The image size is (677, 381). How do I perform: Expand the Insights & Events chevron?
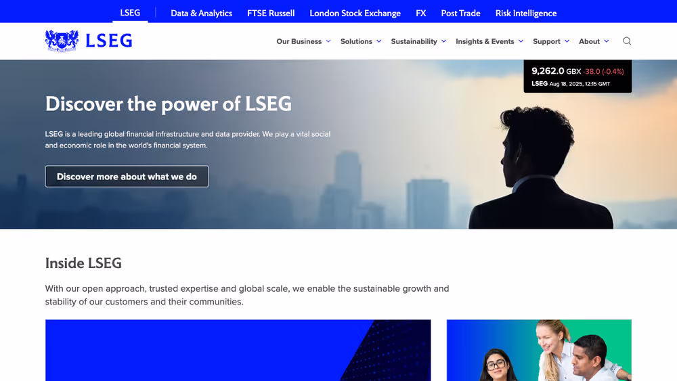tap(521, 41)
